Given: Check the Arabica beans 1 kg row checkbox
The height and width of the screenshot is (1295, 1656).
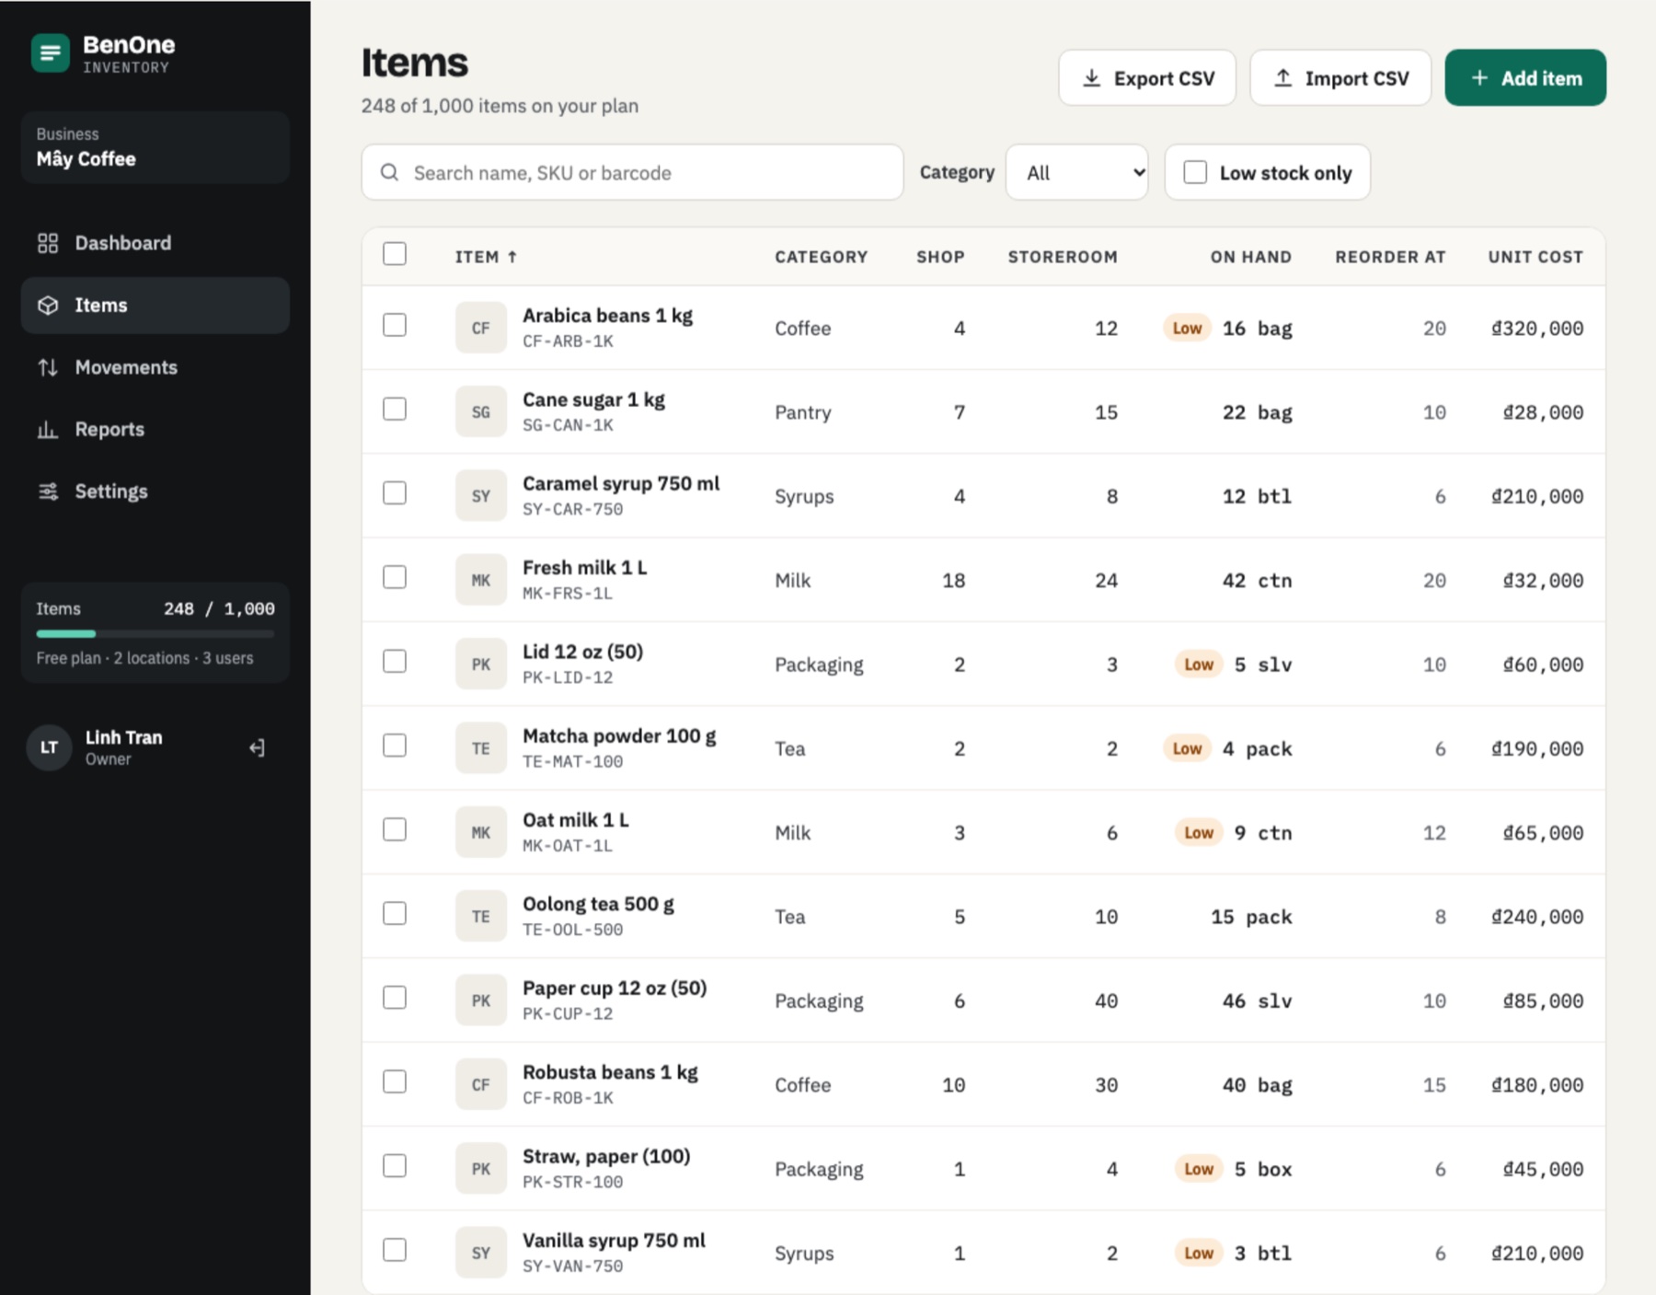Looking at the screenshot, I should click(x=395, y=325).
